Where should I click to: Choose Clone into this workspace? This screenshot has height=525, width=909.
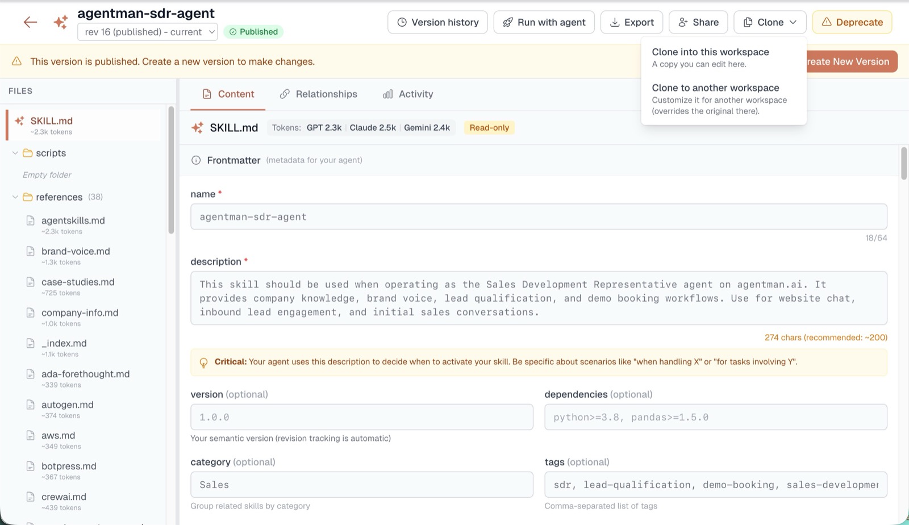[x=723, y=57]
